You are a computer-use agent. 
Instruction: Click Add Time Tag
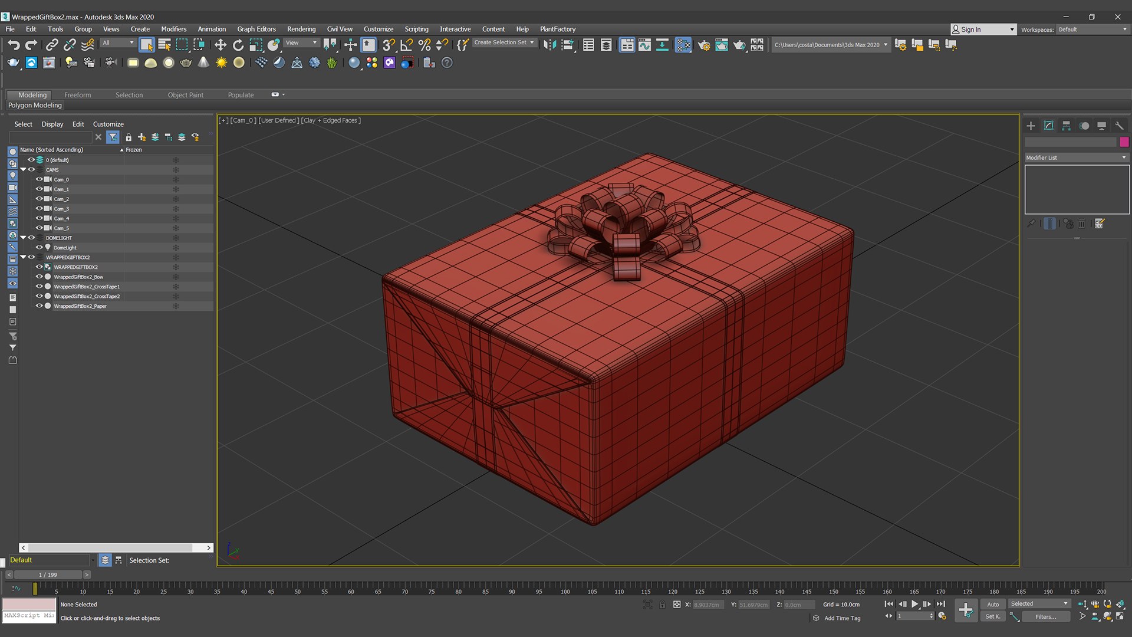[x=842, y=618]
